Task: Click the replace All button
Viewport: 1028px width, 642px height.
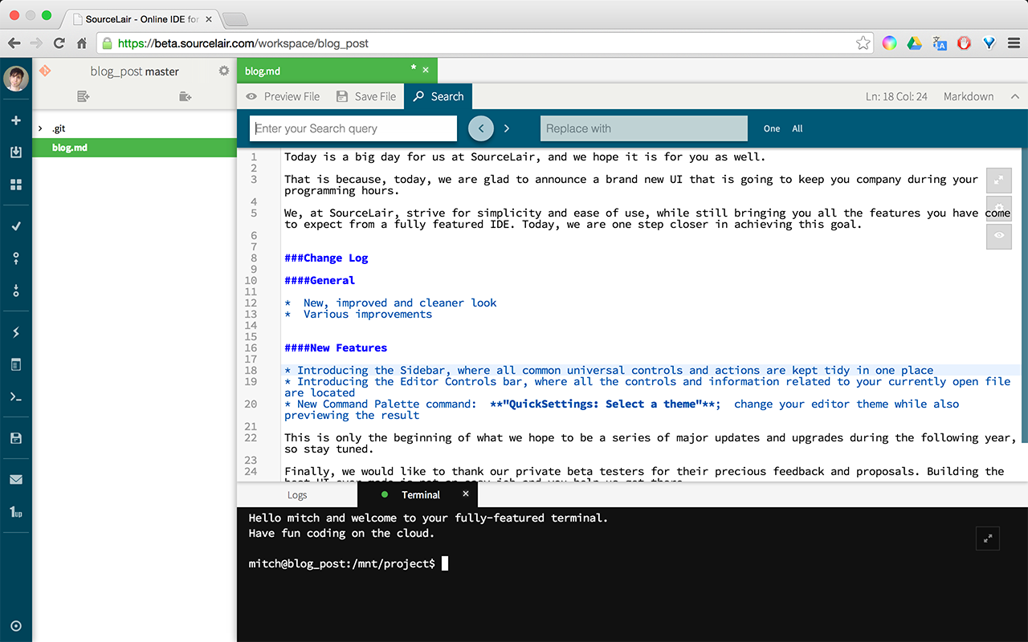Action: coord(798,128)
